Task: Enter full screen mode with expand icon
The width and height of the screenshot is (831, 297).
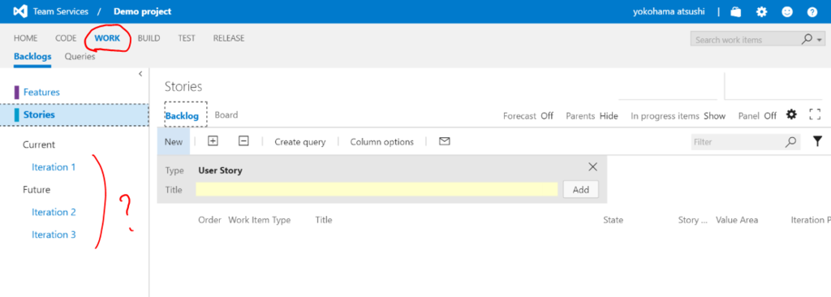Action: point(815,114)
